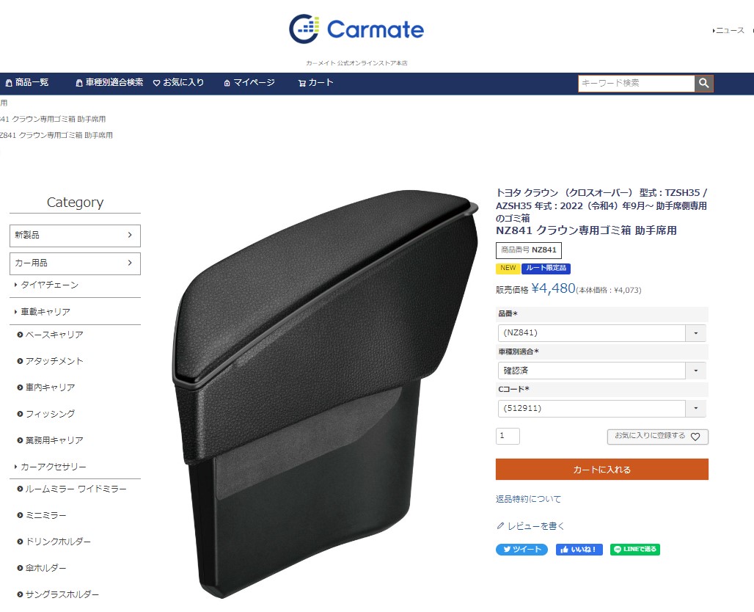Screen dimensions: 754x612
Task: Open 車種別適合検索 in the navigation bar
Action: (x=109, y=83)
